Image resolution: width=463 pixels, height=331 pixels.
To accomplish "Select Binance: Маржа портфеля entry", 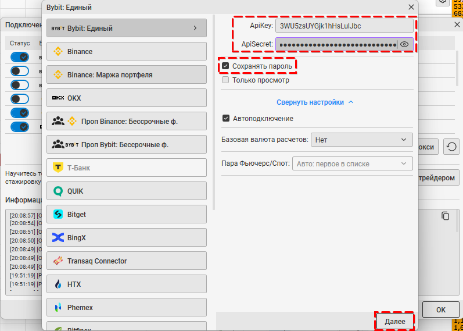I will coord(127,74).
